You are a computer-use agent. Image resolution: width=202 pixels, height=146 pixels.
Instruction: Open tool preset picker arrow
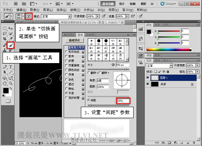[11, 16]
